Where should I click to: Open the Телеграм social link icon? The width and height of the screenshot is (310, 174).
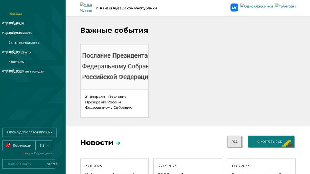pyautogui.click(x=285, y=7)
